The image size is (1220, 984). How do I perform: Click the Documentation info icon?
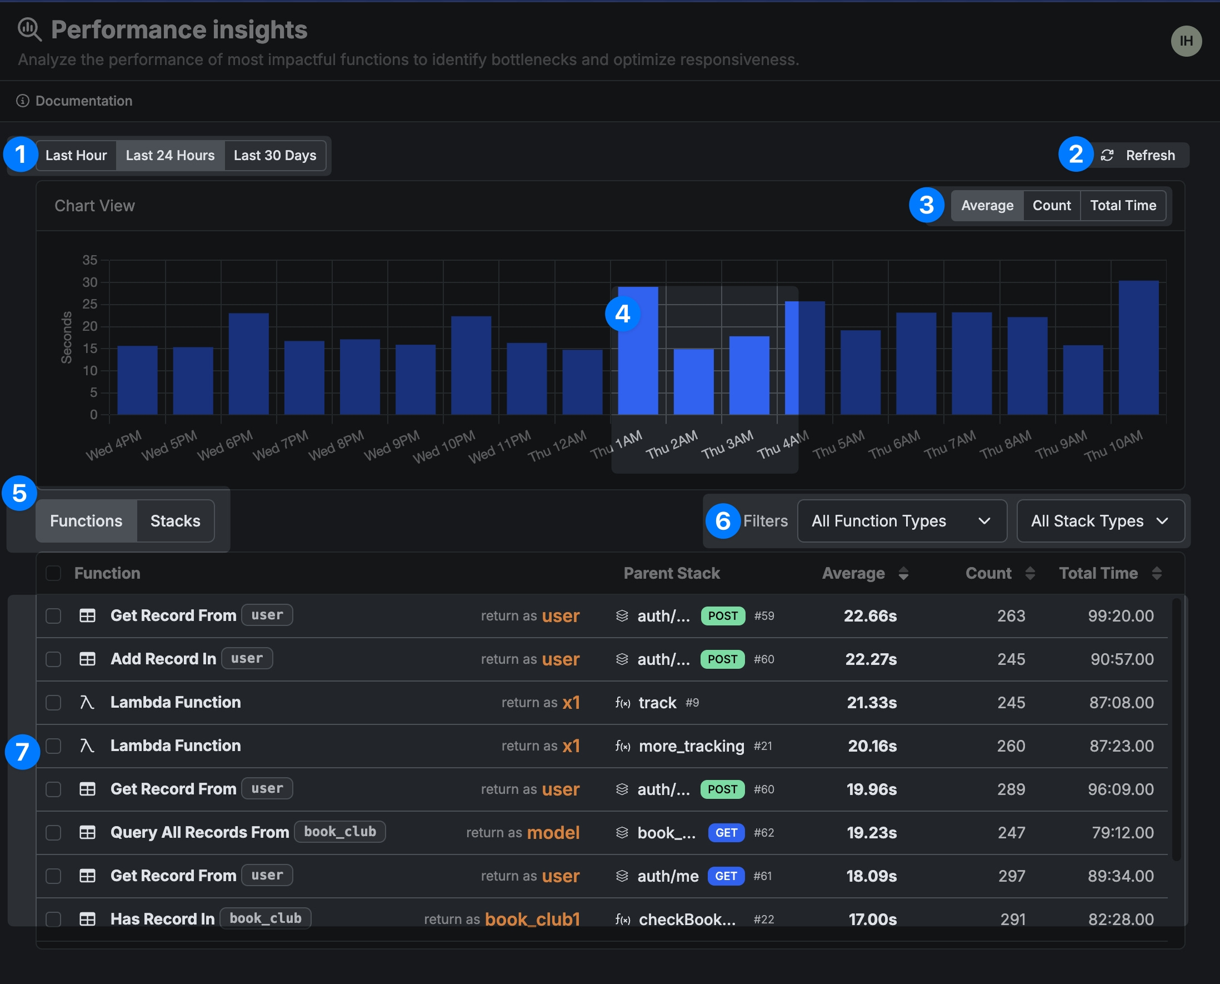click(23, 101)
